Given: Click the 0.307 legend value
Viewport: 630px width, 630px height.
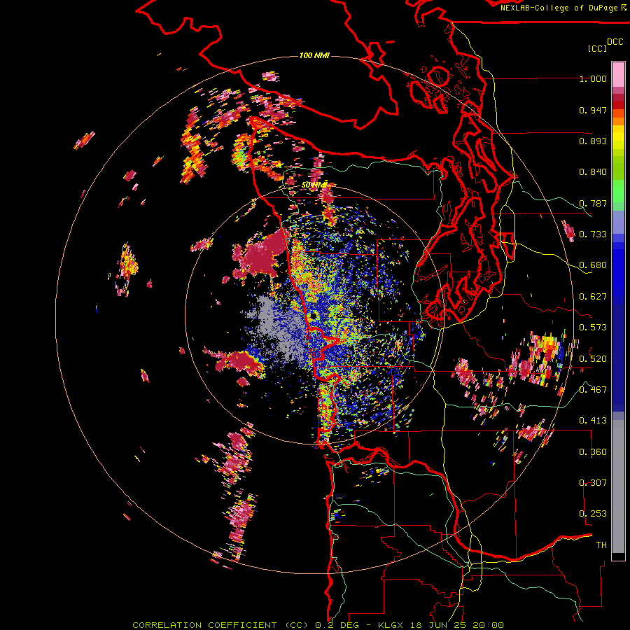Looking at the screenshot, I should click(x=593, y=482).
